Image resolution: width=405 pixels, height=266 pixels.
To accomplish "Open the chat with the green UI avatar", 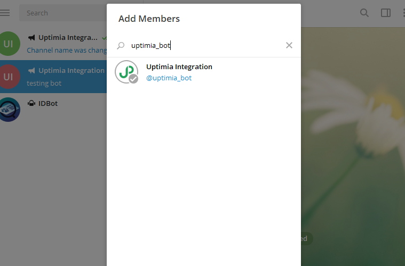I will point(9,44).
